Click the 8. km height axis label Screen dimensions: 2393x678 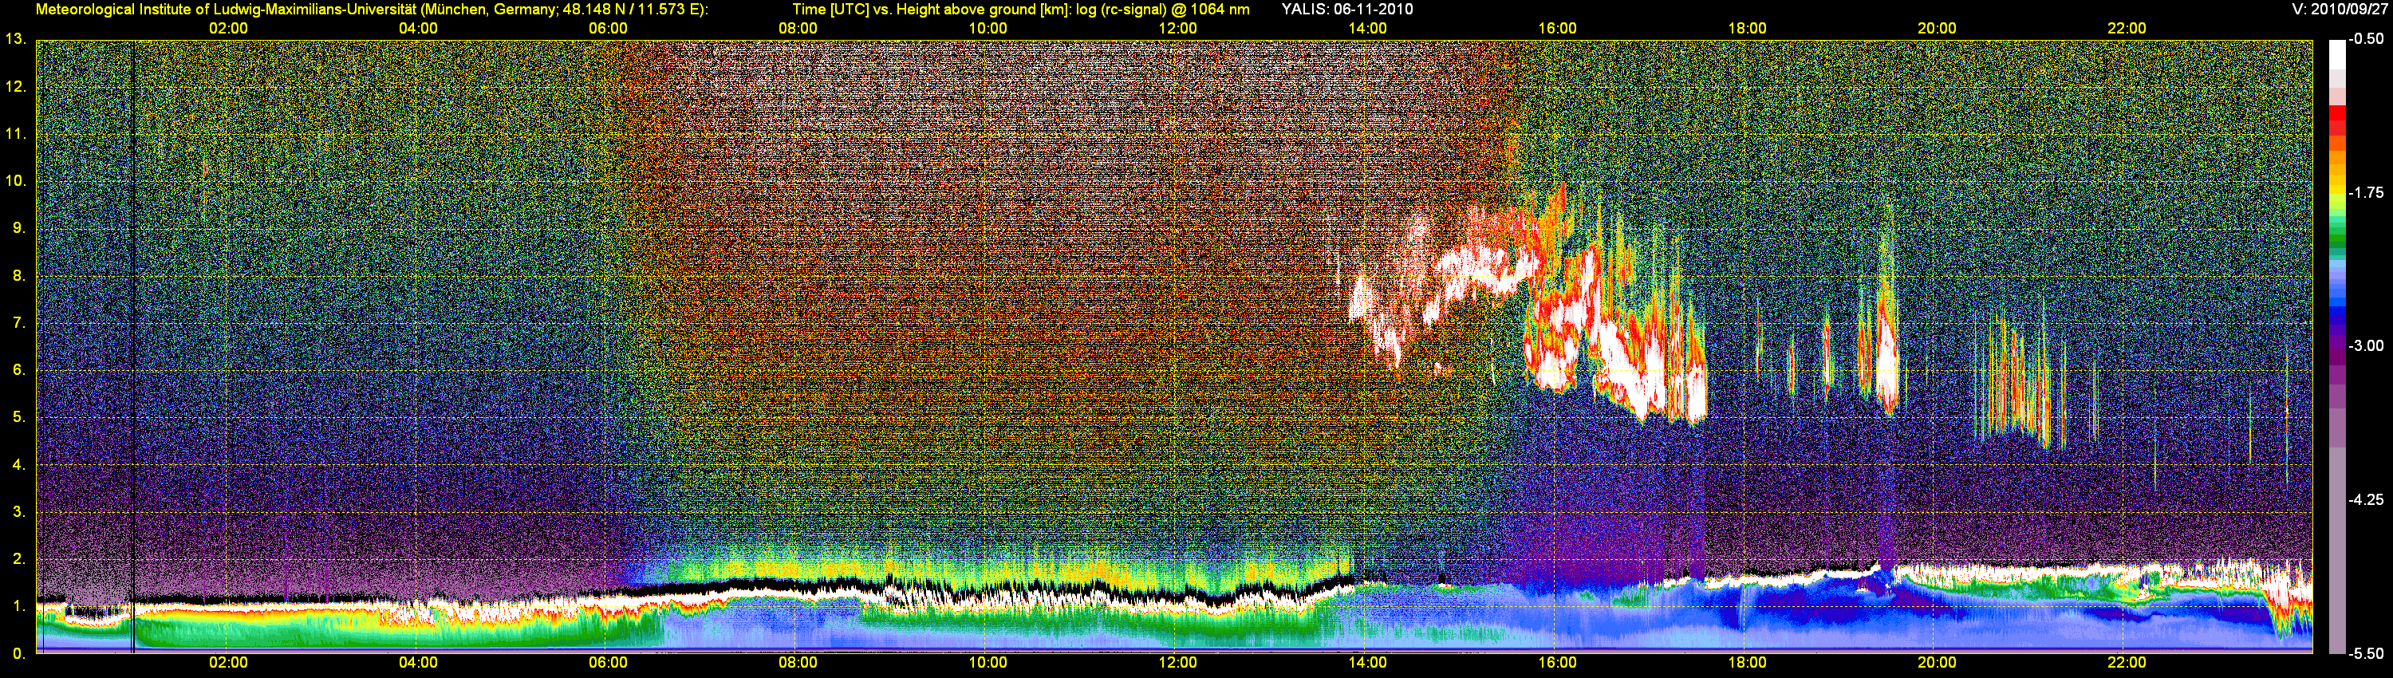(18, 275)
